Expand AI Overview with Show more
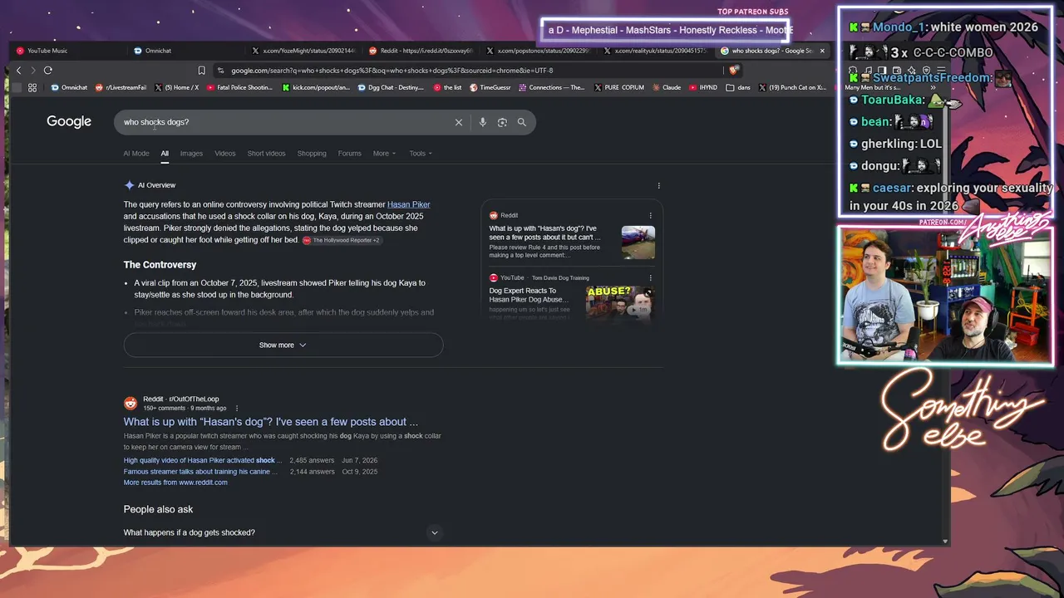The height and width of the screenshot is (598, 1064). 283,345
